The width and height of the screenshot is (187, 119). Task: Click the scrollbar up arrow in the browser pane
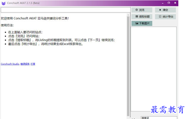[128, 15]
